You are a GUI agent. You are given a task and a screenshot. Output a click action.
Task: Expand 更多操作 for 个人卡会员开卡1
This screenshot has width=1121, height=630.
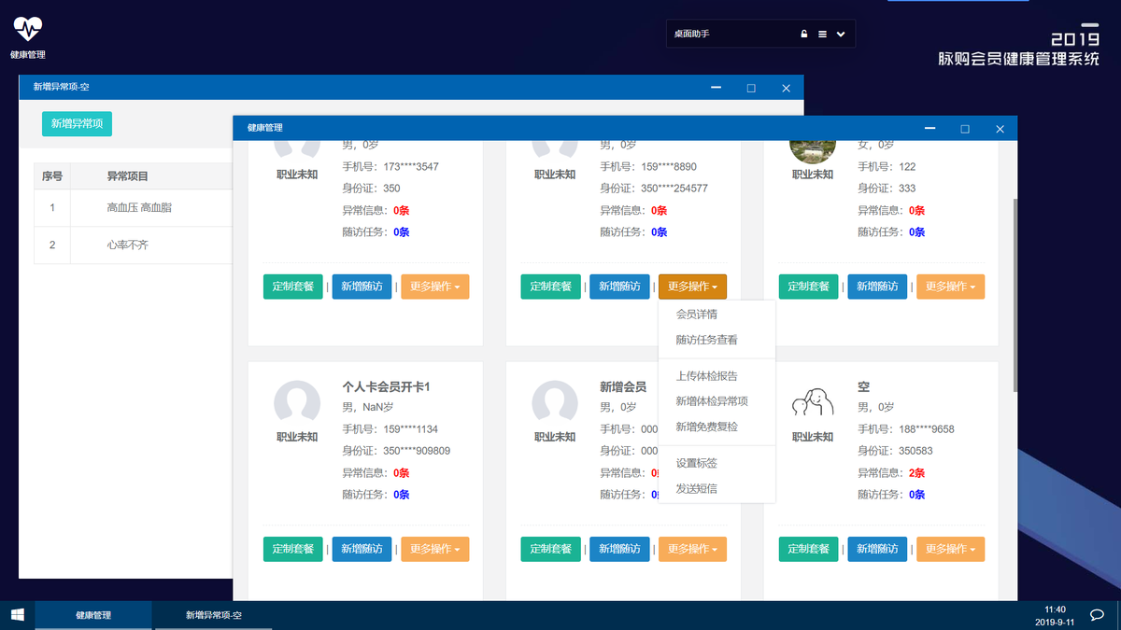coord(435,549)
